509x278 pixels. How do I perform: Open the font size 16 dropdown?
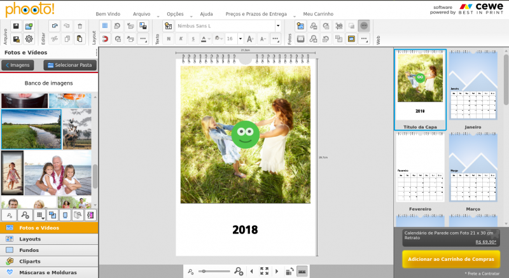(241, 39)
